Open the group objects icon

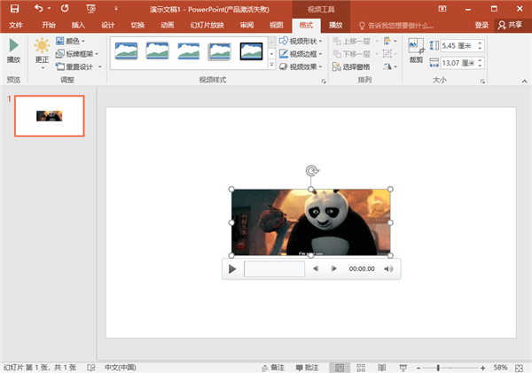389,53
